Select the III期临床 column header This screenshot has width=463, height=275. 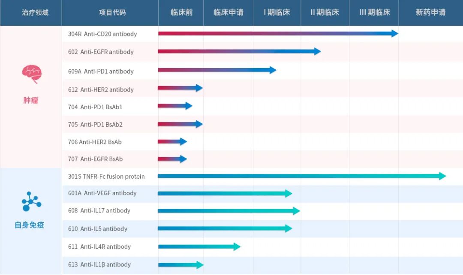374,12
